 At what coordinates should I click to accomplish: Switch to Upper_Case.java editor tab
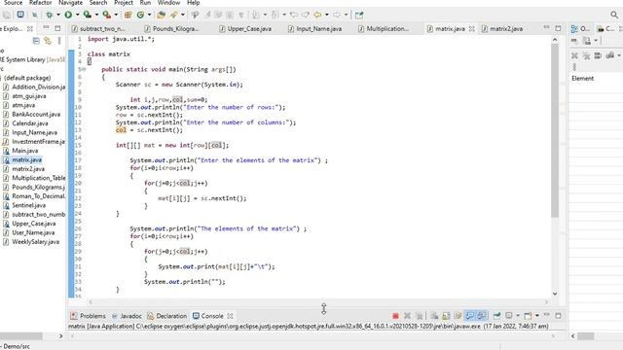click(x=245, y=28)
